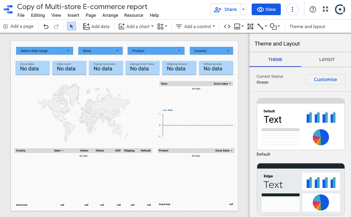Image resolution: width=351 pixels, height=217 pixels.
Task: Select the Average Order Value scorecard
Action: click(142, 68)
